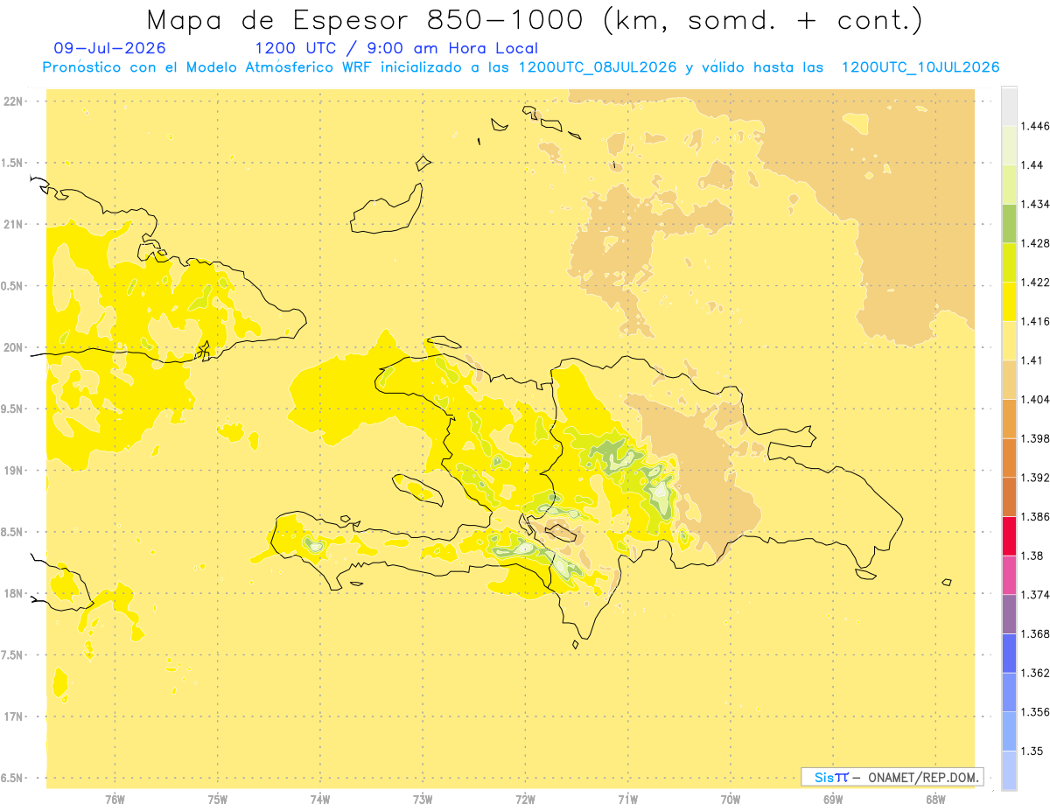Click the colorbar value '1.35'

coord(1032,752)
